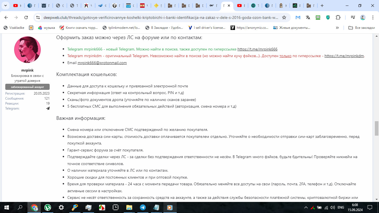The width and height of the screenshot is (379, 213).
Task: Show more bookmarks via the double-chevron
Action: click(x=337, y=28)
